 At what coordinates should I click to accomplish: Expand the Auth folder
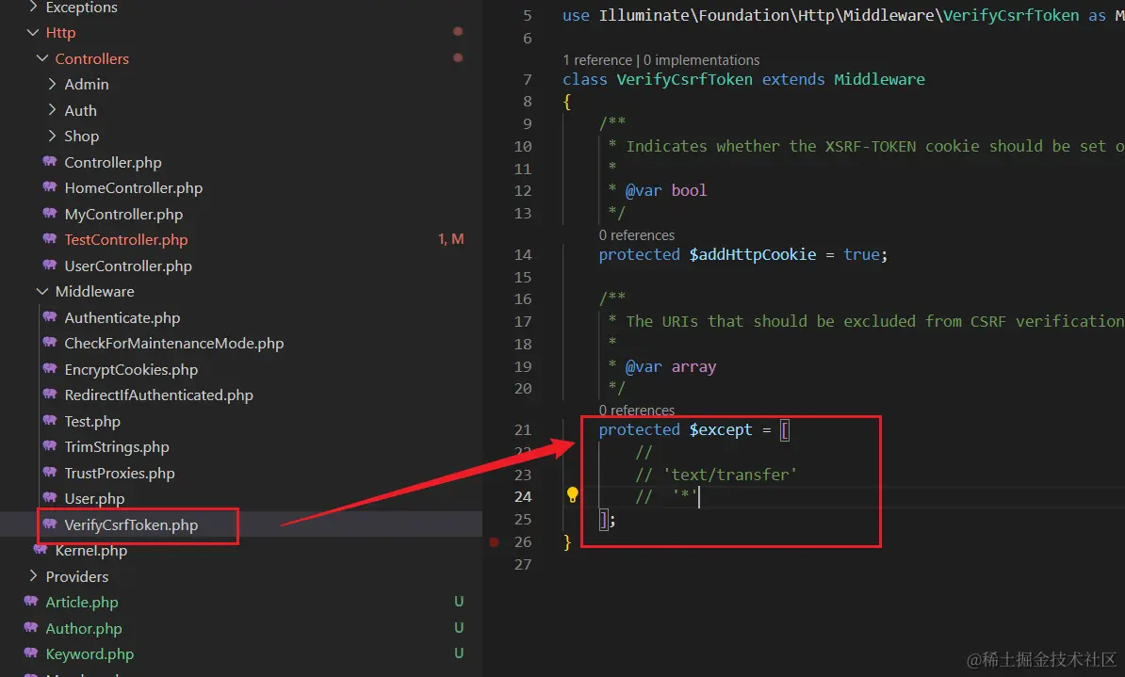pos(52,110)
